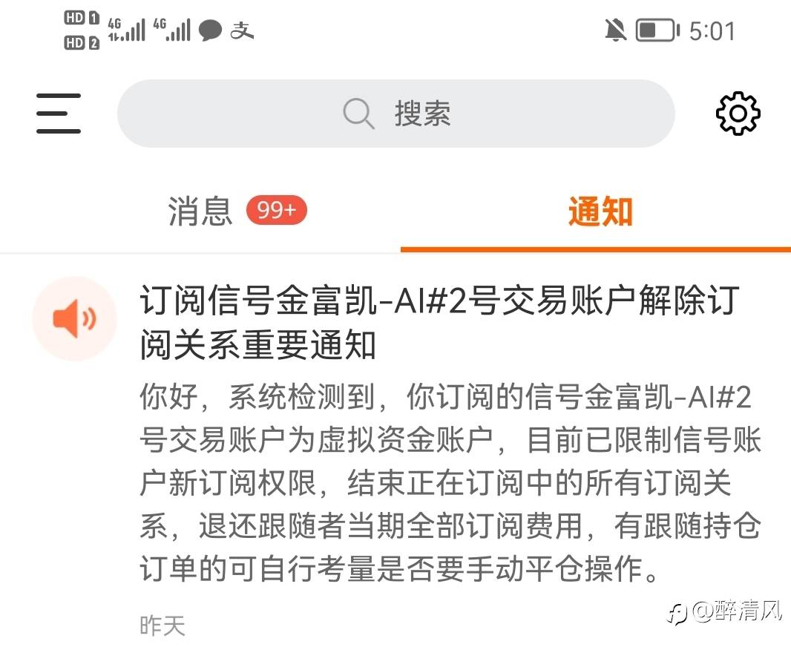Switch to the 消息 tab

200,211
